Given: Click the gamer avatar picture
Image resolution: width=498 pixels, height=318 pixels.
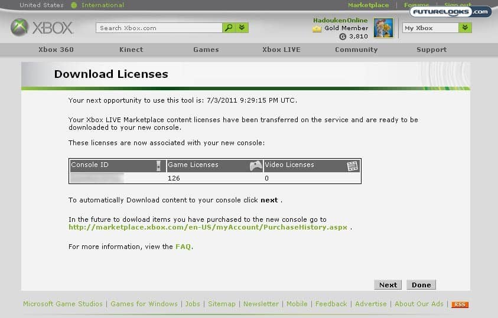Looking at the screenshot, I should pyautogui.click(x=383, y=28).
